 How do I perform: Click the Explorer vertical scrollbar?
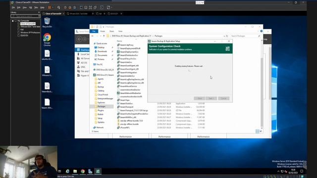pyautogui.click(x=262, y=84)
